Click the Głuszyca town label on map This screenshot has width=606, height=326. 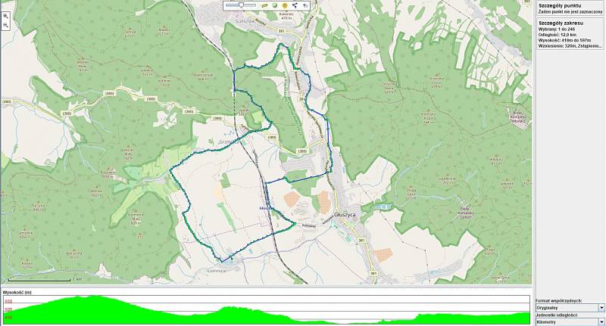click(345, 215)
